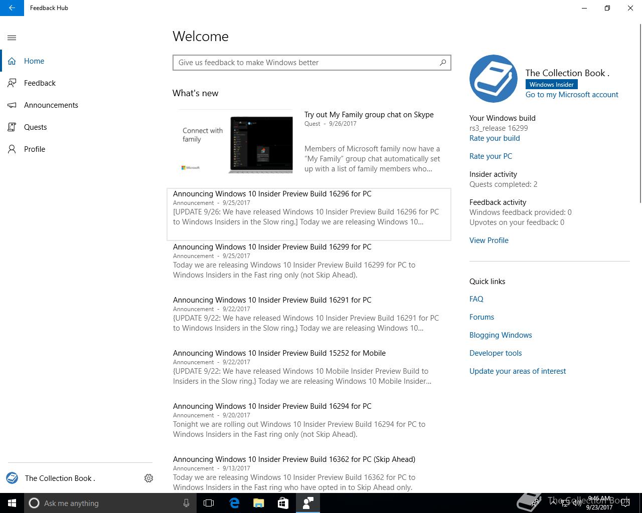The width and height of the screenshot is (642, 513).
Task: Open 'Try out My Family group chat on Skype'
Action: [369, 115]
